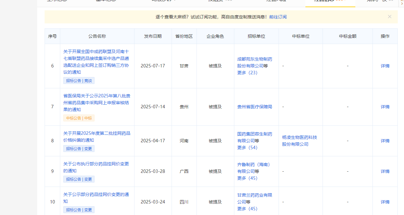Click 详情 for the 河南 row
This screenshot has width=404, height=215.
coord(385,141)
